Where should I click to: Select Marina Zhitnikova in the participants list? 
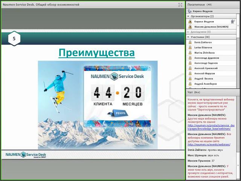(x=204, y=53)
